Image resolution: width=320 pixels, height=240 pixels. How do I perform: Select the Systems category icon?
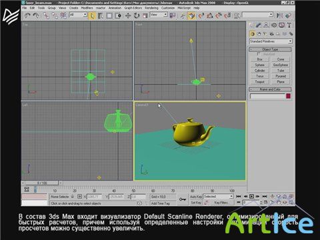tap(291, 34)
